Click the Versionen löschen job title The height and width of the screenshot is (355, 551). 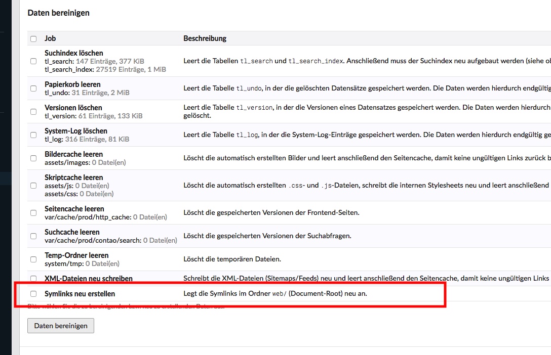pos(73,108)
